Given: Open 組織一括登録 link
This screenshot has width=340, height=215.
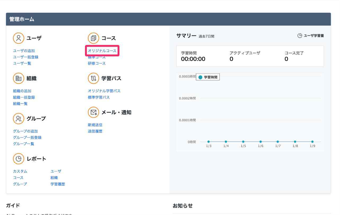Looking at the screenshot, I should click(24, 97).
